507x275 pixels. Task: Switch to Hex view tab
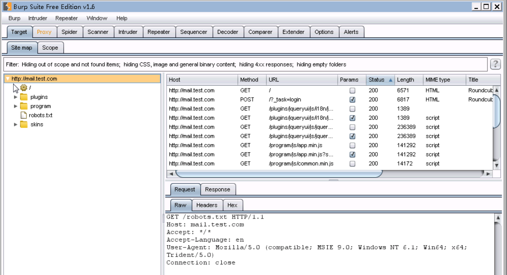pyautogui.click(x=233, y=205)
